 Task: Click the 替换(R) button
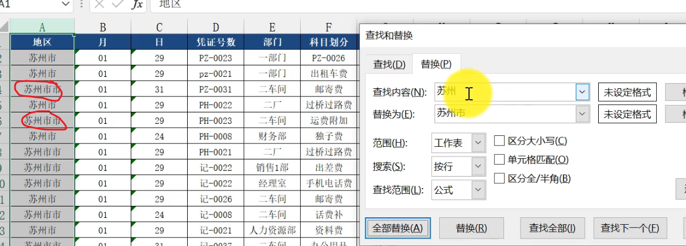(x=471, y=228)
